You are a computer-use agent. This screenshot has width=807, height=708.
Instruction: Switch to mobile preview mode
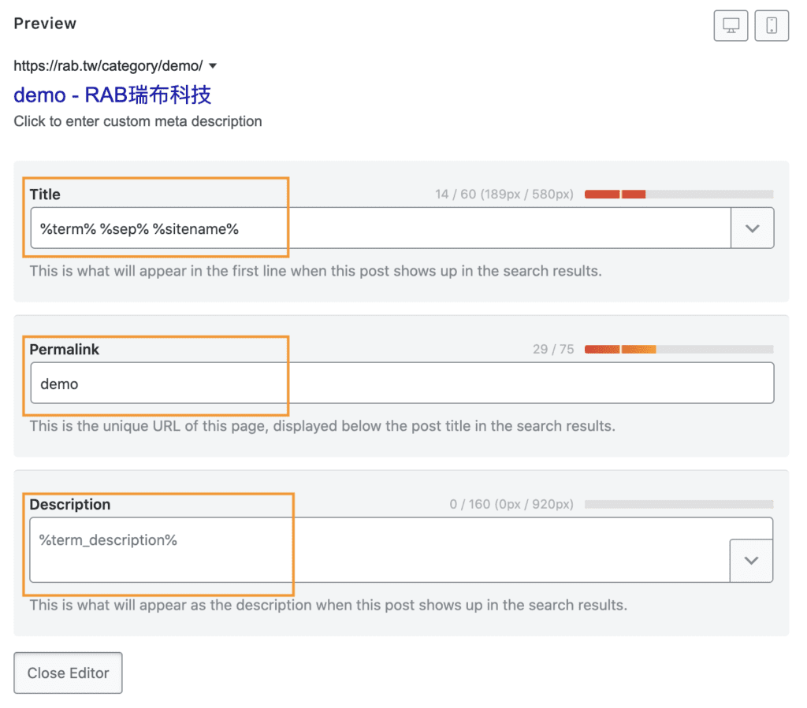(772, 25)
